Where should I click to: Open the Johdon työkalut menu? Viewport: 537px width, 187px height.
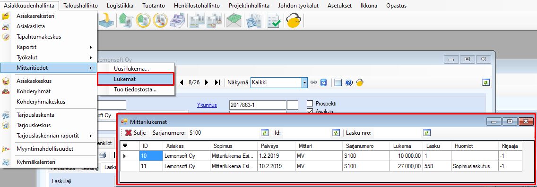coord(299,6)
